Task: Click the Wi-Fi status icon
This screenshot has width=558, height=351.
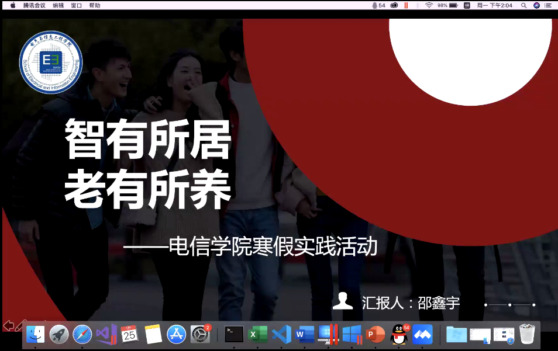Action: click(x=429, y=5)
